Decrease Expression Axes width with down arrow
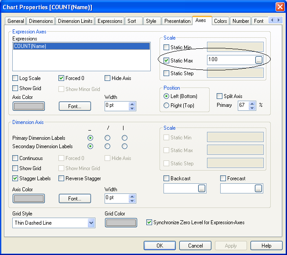This screenshot has height=255, width=287. (x=132, y=108)
